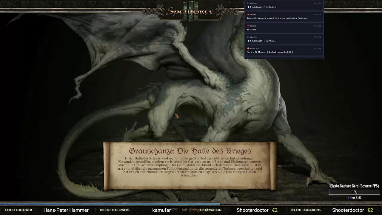
Task: Click the Twitch icon beside the 21:38:20 WizeBot message
Action: [x=248, y=37]
